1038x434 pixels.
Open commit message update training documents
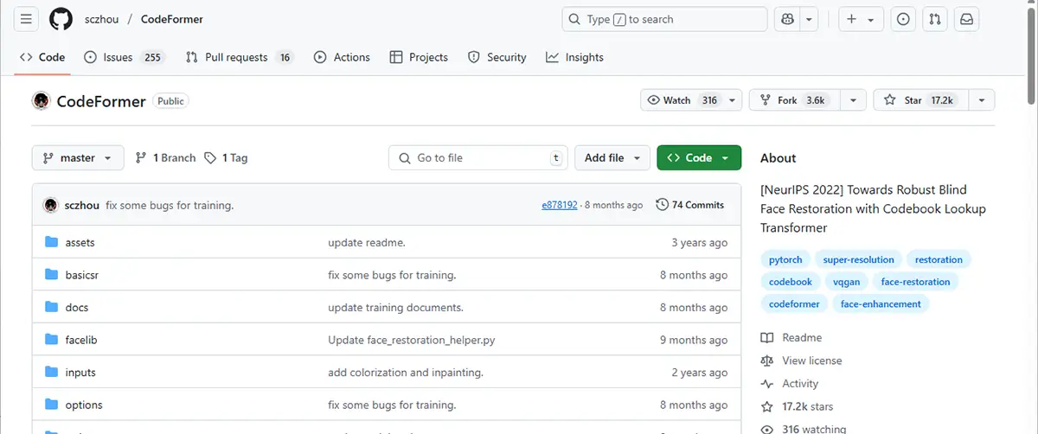(396, 307)
